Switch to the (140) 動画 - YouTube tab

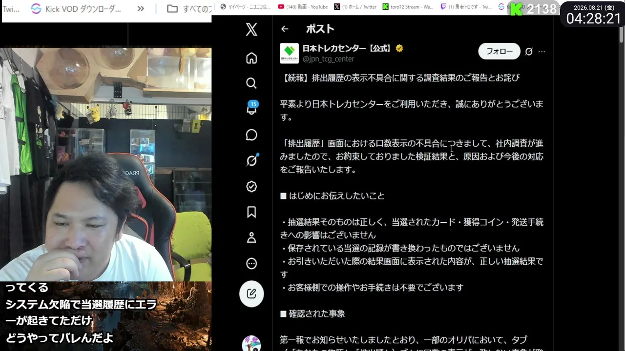click(303, 7)
